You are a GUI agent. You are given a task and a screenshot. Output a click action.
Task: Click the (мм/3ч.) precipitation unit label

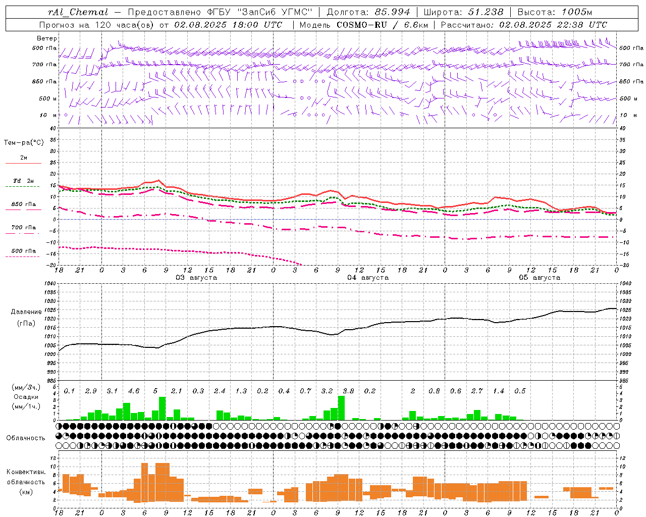point(26,387)
